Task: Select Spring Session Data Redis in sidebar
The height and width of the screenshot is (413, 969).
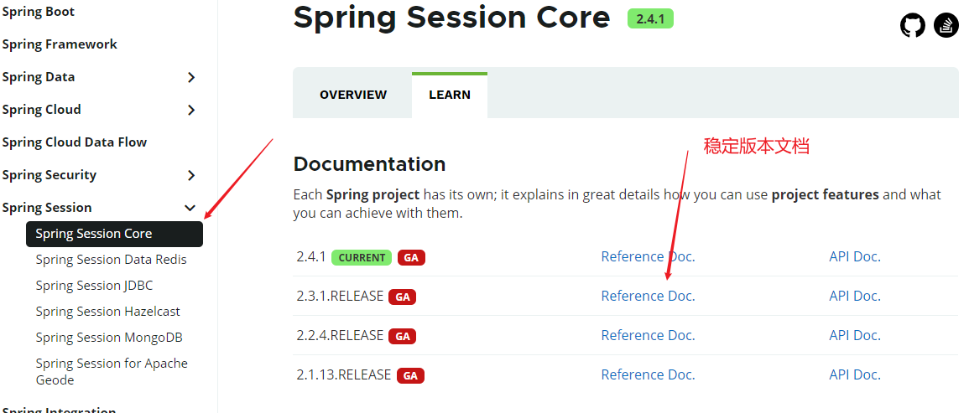Action: coord(112,260)
